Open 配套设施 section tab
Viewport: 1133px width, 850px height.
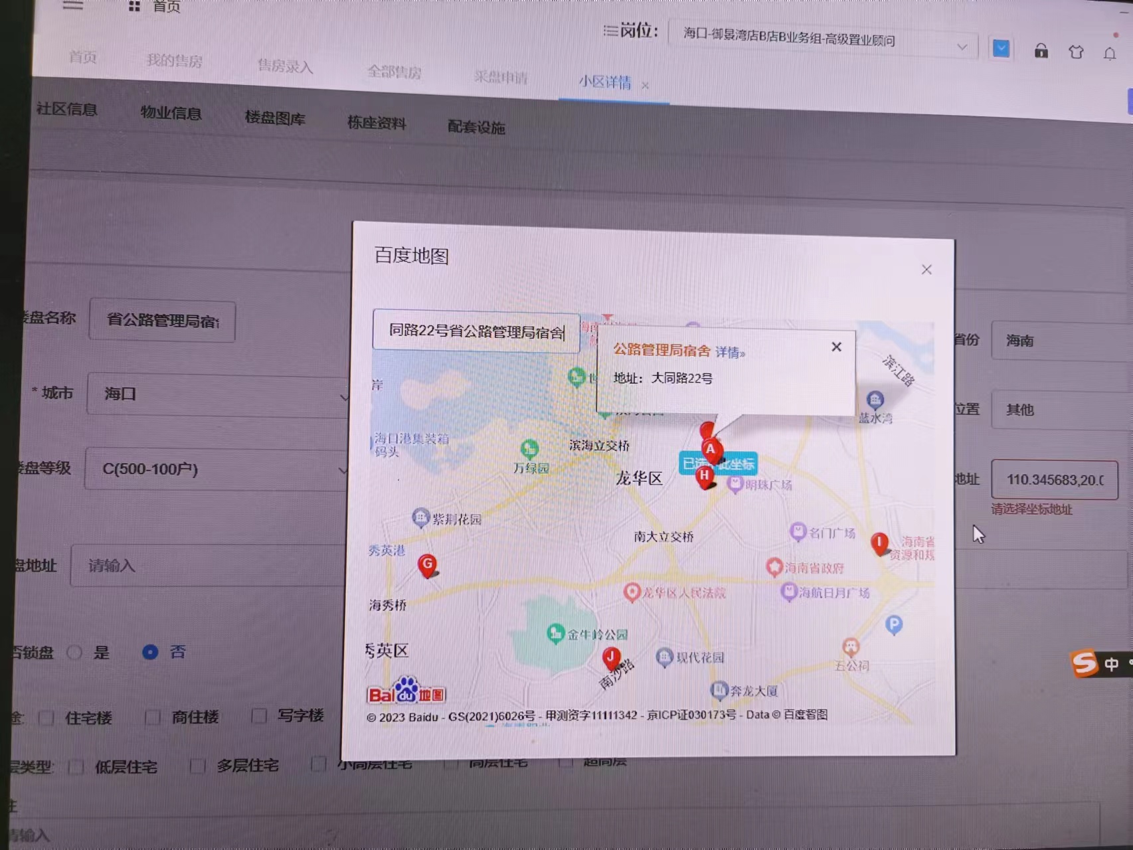coord(476,127)
